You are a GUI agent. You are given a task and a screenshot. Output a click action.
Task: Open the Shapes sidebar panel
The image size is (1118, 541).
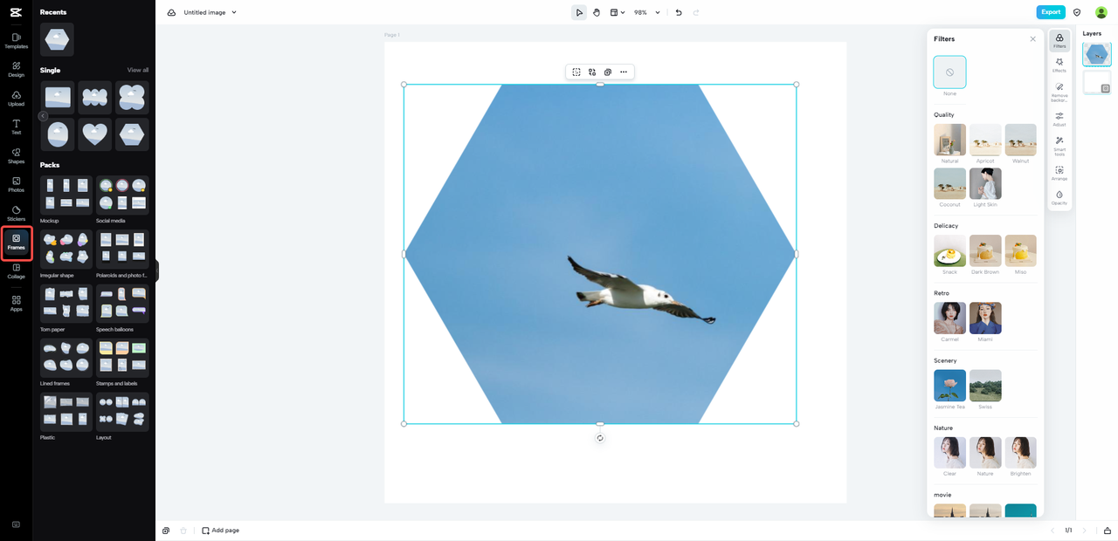coord(16,156)
